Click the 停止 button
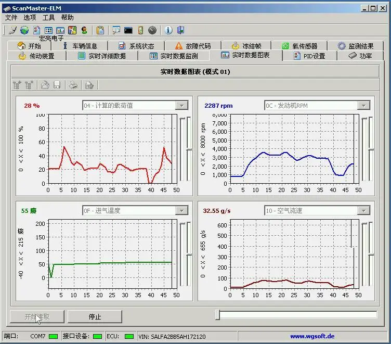 click(x=95, y=317)
